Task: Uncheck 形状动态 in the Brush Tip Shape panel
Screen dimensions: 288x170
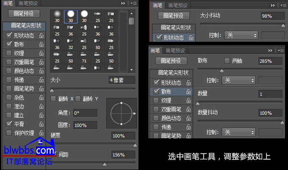Action: pyautogui.click(x=9, y=35)
